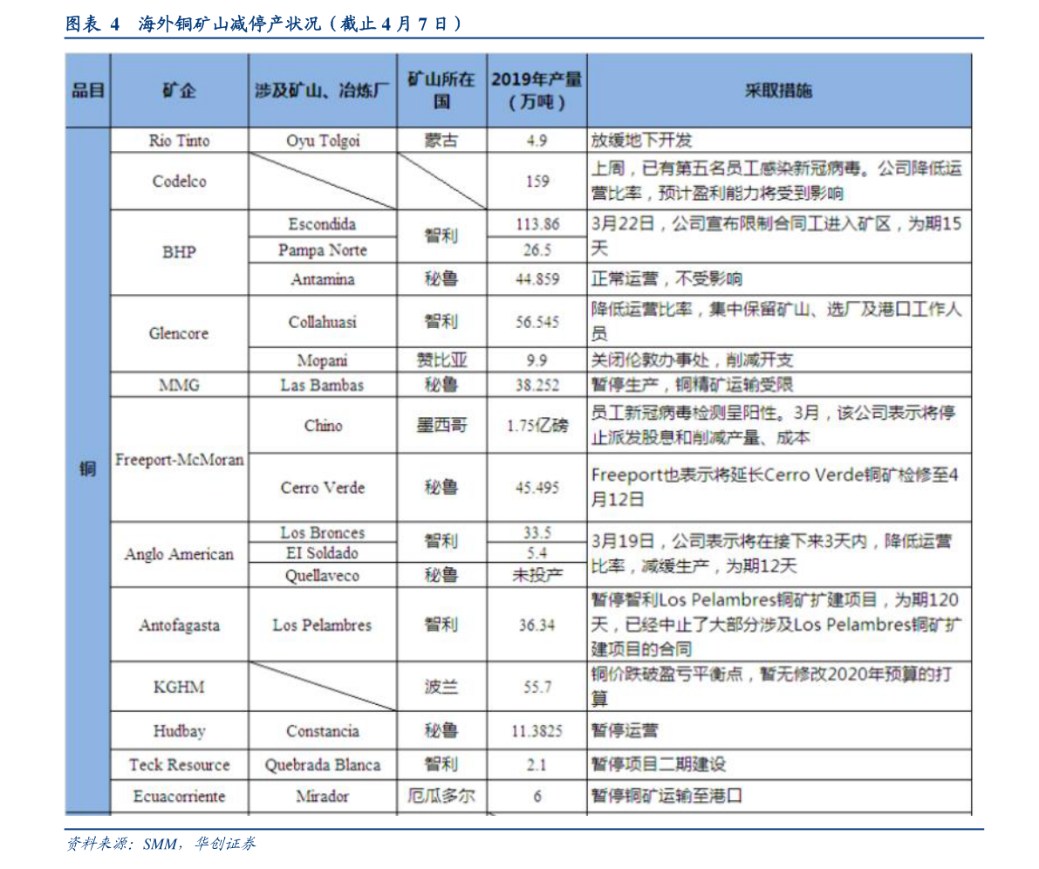
Task: Click the 44.859 production value
Action: (x=537, y=279)
